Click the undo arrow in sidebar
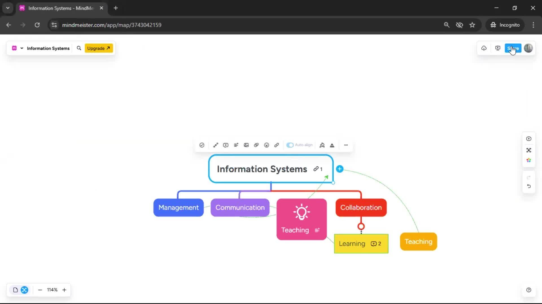 click(x=529, y=186)
